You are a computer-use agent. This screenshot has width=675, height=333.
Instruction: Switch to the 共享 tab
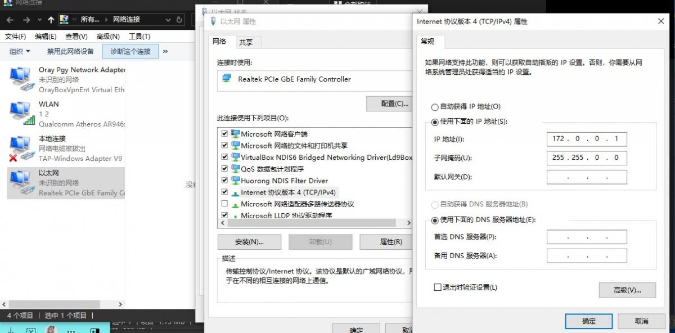(x=246, y=42)
